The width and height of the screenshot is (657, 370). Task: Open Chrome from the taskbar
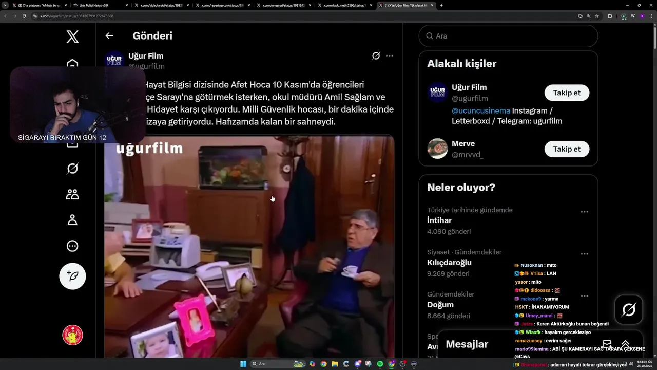323,364
